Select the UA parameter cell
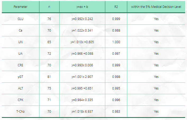 (20, 54)
